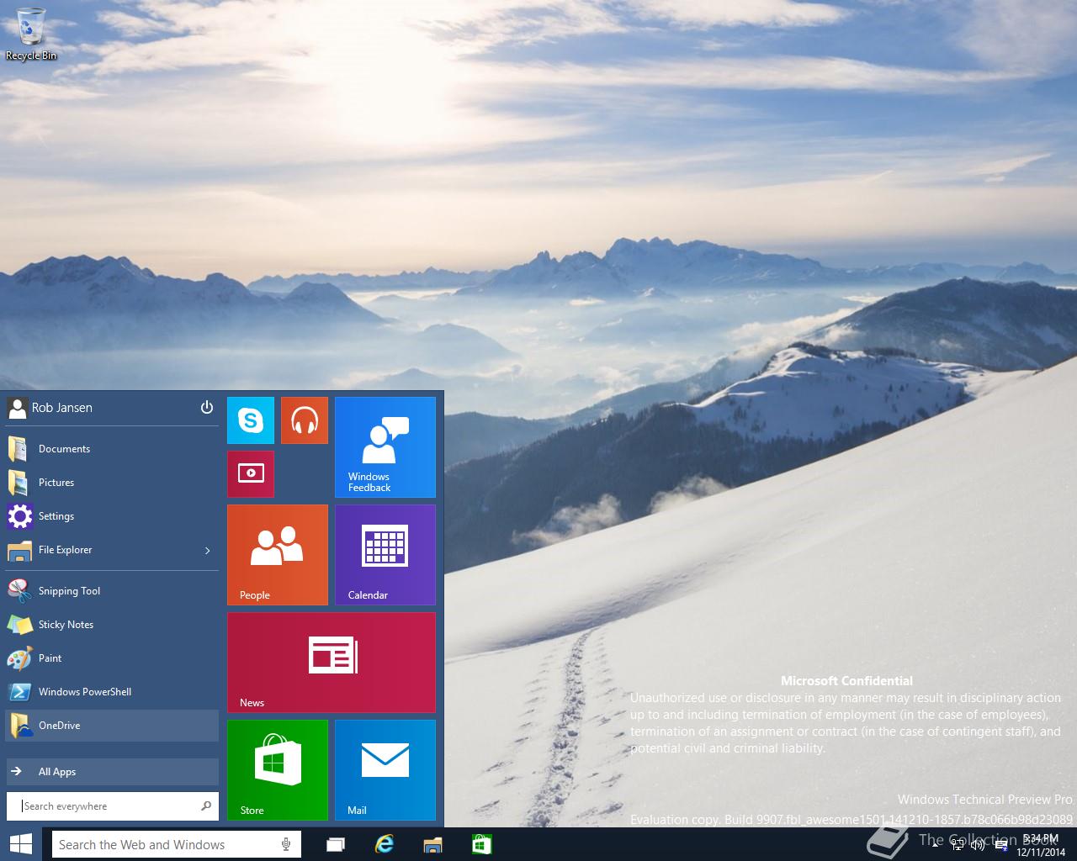Open the network status tray icon

pos(958,845)
